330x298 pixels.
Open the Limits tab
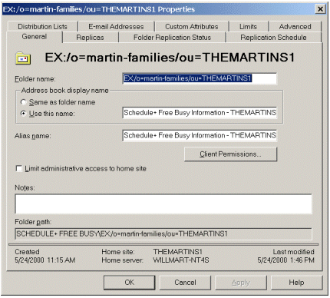coord(248,27)
